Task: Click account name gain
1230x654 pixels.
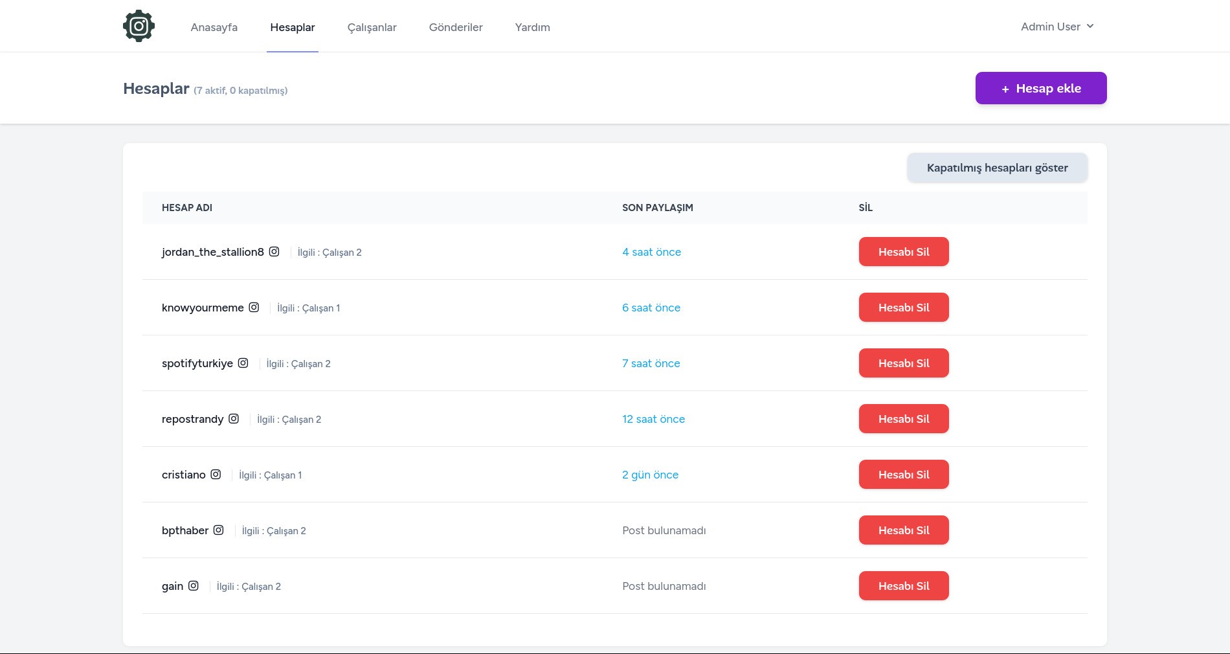Action: (x=173, y=586)
